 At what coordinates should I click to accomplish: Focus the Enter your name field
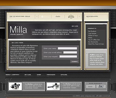tap(67, 48)
